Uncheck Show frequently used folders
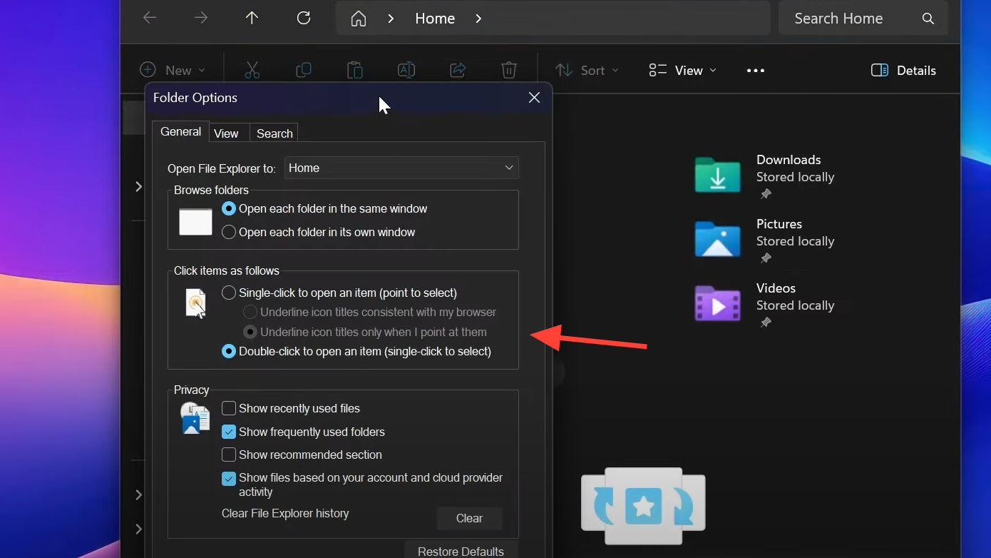Image resolution: width=991 pixels, height=558 pixels. [229, 432]
